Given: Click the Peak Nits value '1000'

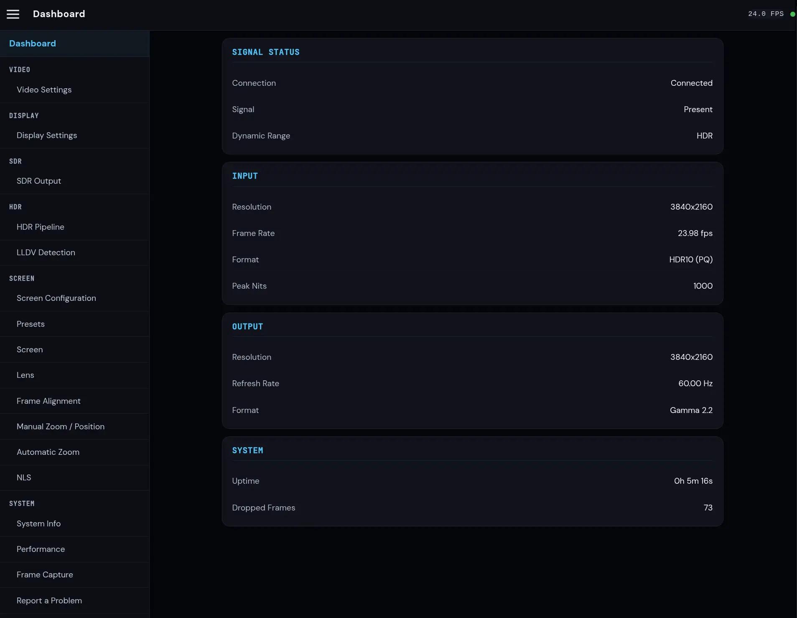Looking at the screenshot, I should point(703,286).
